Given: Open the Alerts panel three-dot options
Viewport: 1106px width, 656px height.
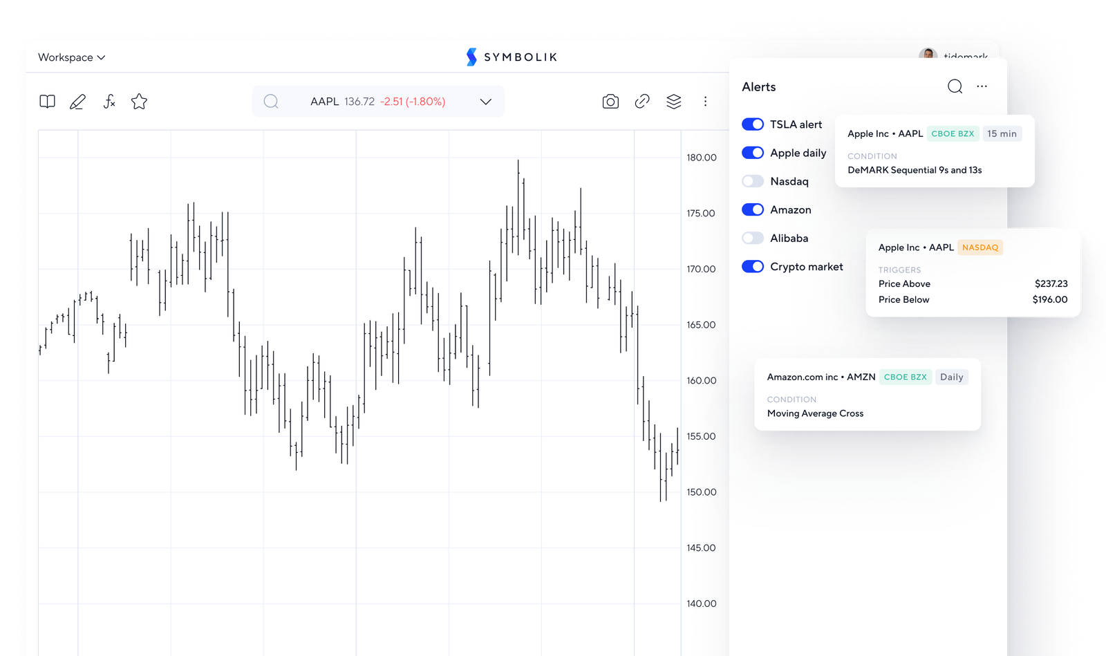Looking at the screenshot, I should pos(982,86).
